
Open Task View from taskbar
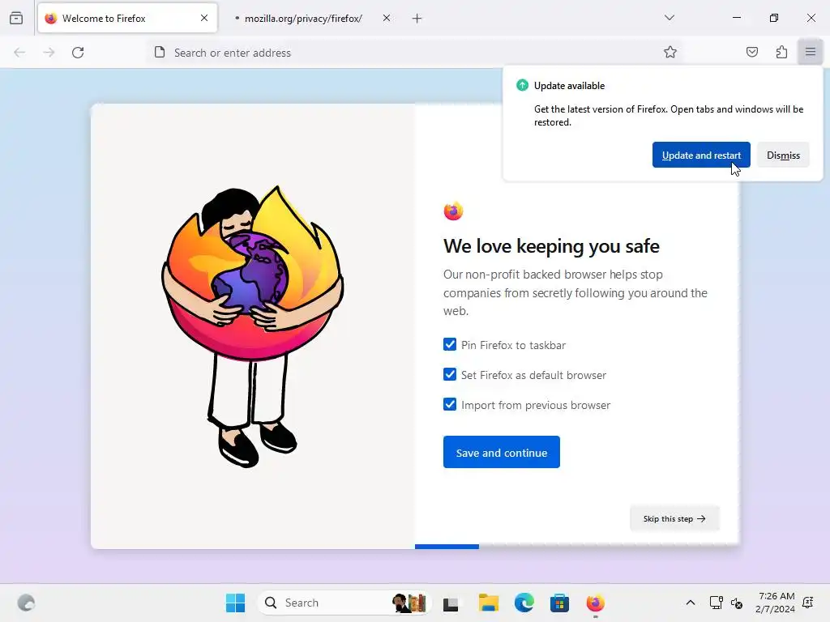pos(451,603)
